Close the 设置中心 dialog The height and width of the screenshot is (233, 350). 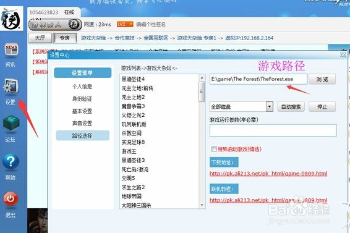343,55
